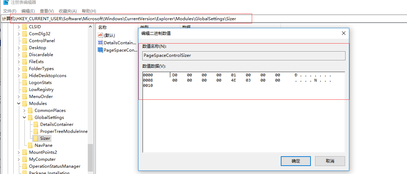The height and width of the screenshot is (174, 407).
Task: Open the 查看(V) menu
Action: coord(47,11)
